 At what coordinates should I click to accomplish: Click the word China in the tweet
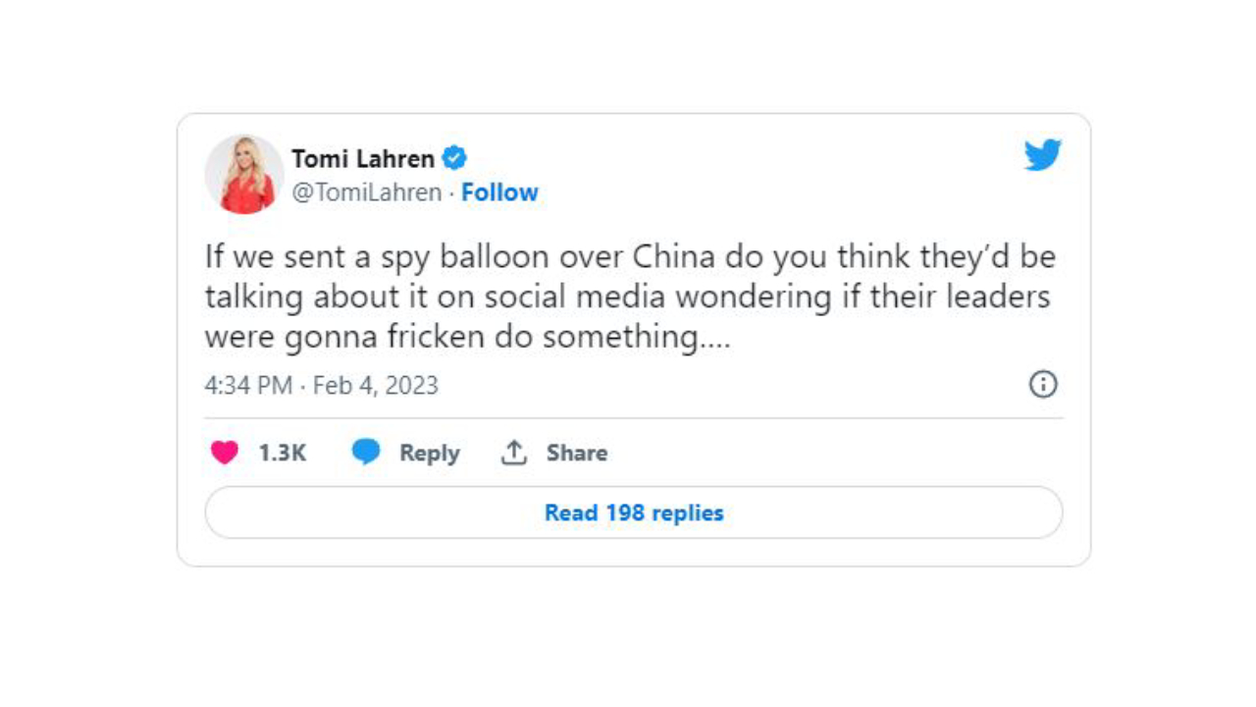click(x=675, y=257)
